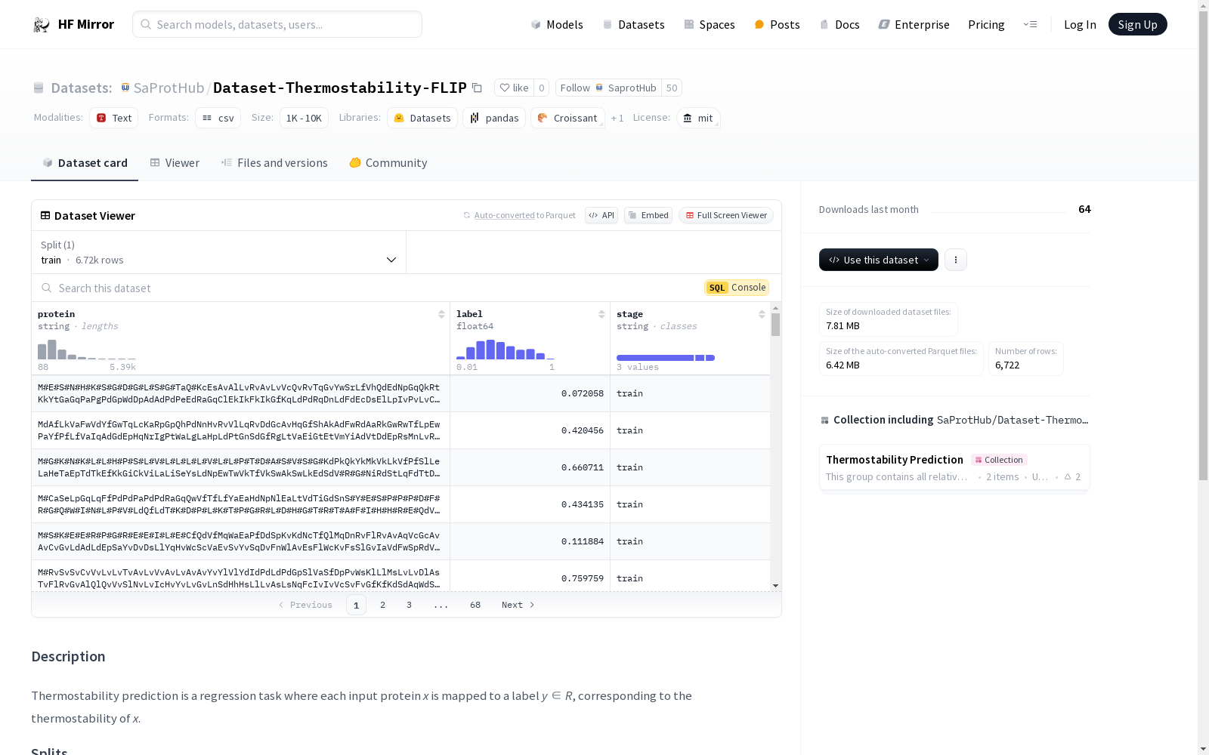Click the Sign Up button
The height and width of the screenshot is (755, 1209).
point(1137,24)
